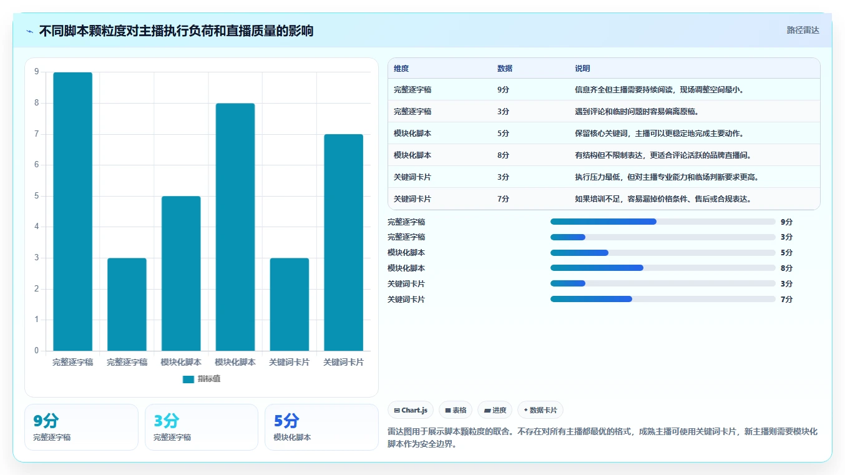
Task: Click the 数据 column header
Action: pyautogui.click(x=505, y=69)
